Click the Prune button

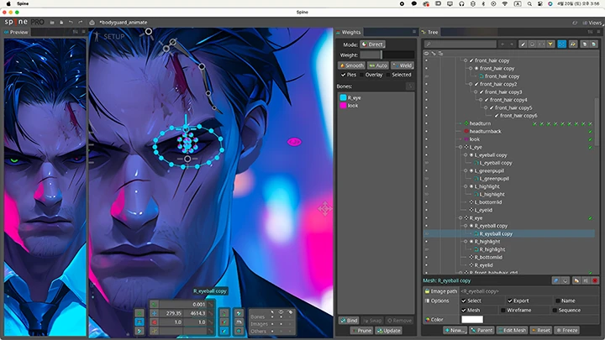click(x=361, y=331)
